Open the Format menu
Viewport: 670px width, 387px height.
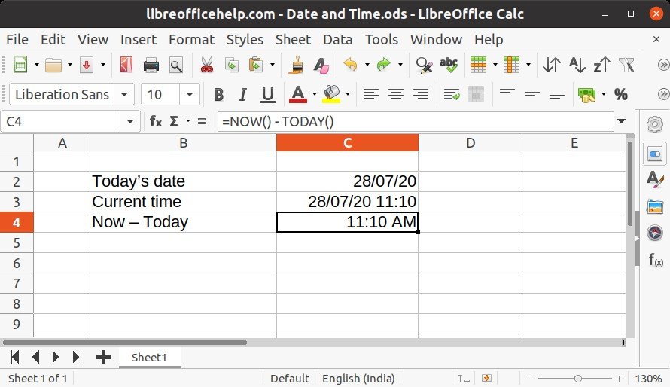coord(191,40)
